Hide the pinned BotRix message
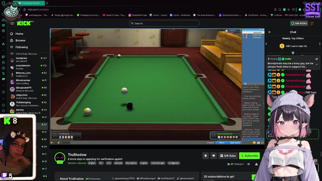 coord(316,59)
